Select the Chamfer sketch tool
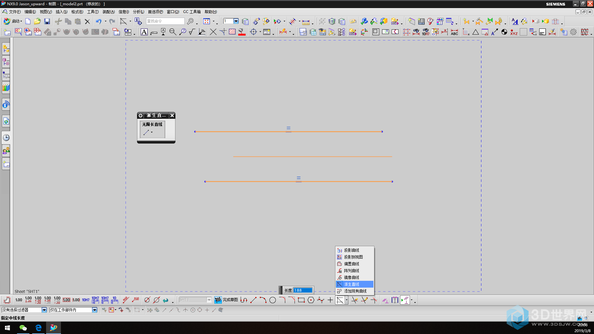This screenshot has height=334, width=594. [x=292, y=300]
